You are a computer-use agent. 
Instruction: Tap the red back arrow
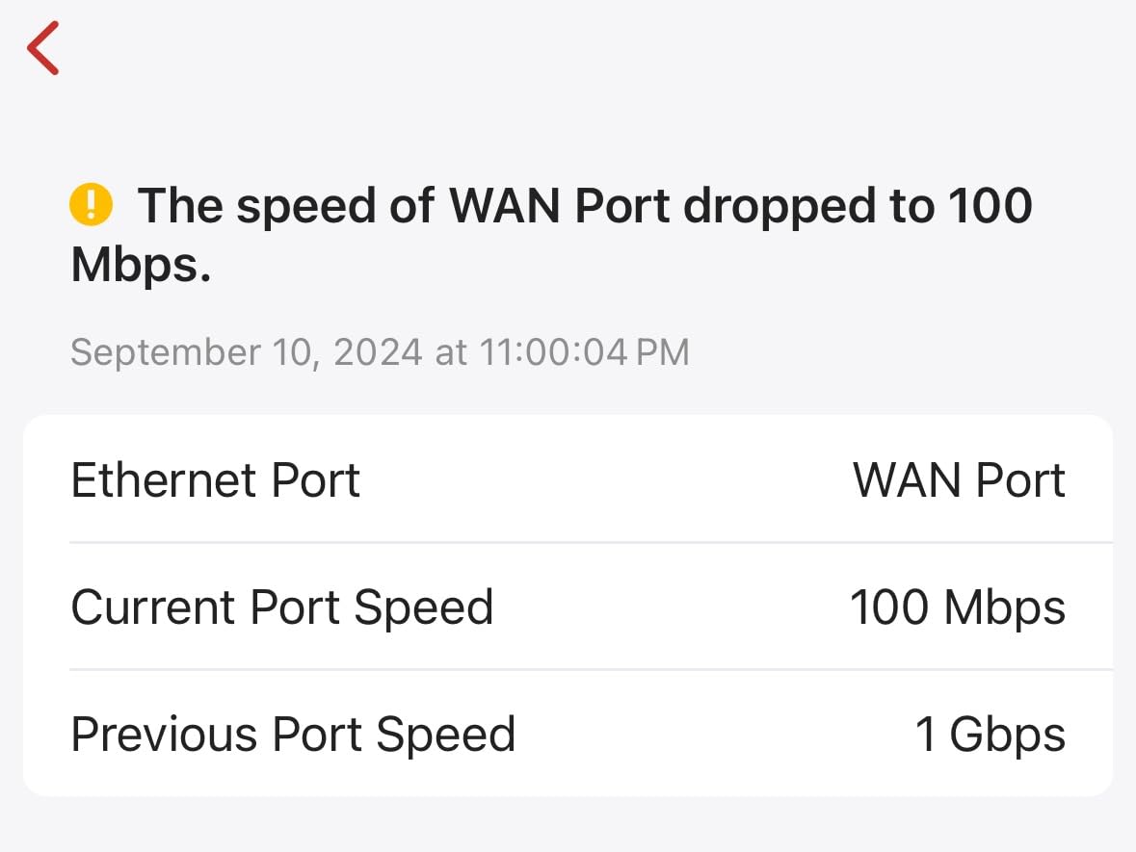coord(43,48)
